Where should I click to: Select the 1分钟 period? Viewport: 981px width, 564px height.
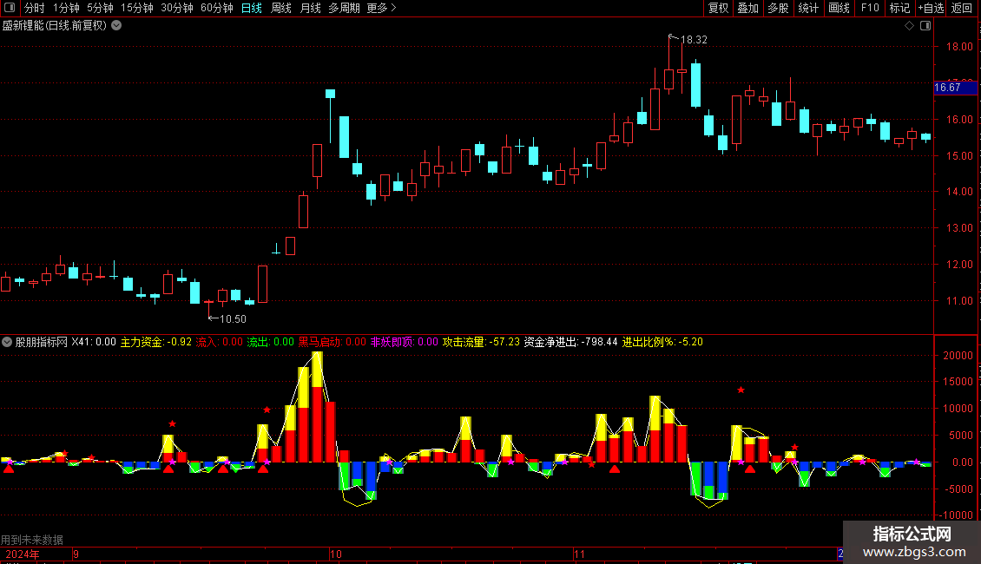point(66,8)
